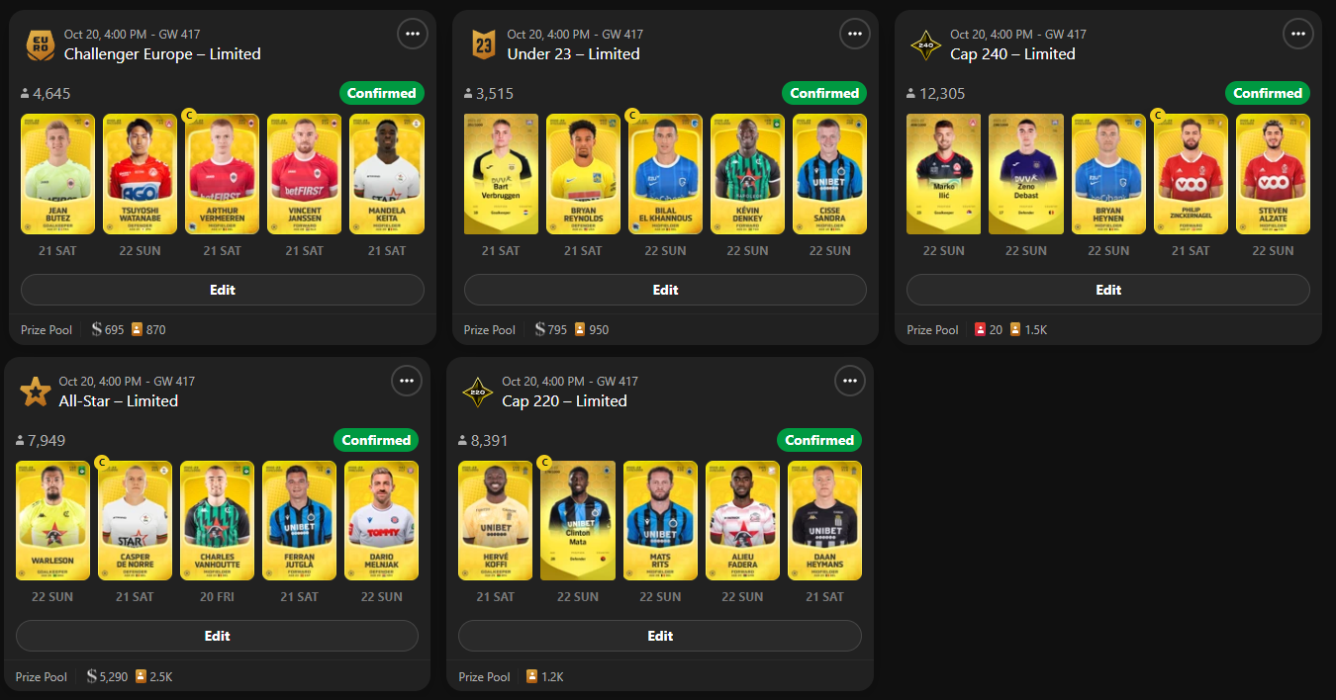Click the Cap 220 star badge icon

[x=478, y=392]
